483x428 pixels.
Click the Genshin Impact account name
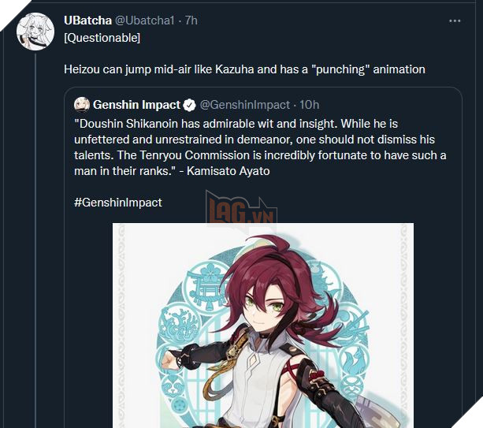pyautogui.click(x=137, y=104)
